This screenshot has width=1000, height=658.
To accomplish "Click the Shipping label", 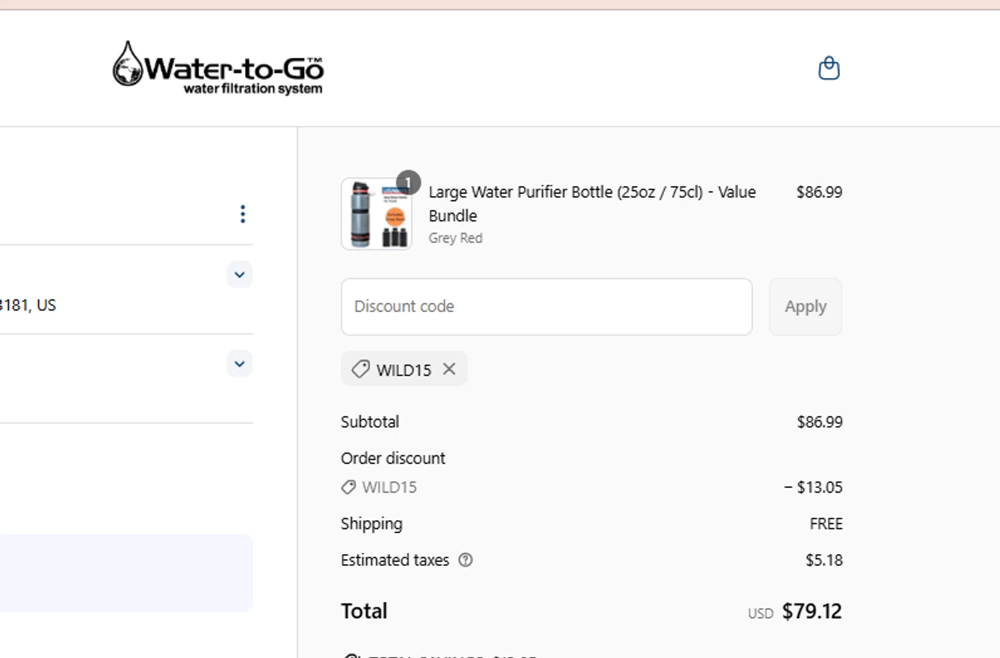I will (371, 524).
